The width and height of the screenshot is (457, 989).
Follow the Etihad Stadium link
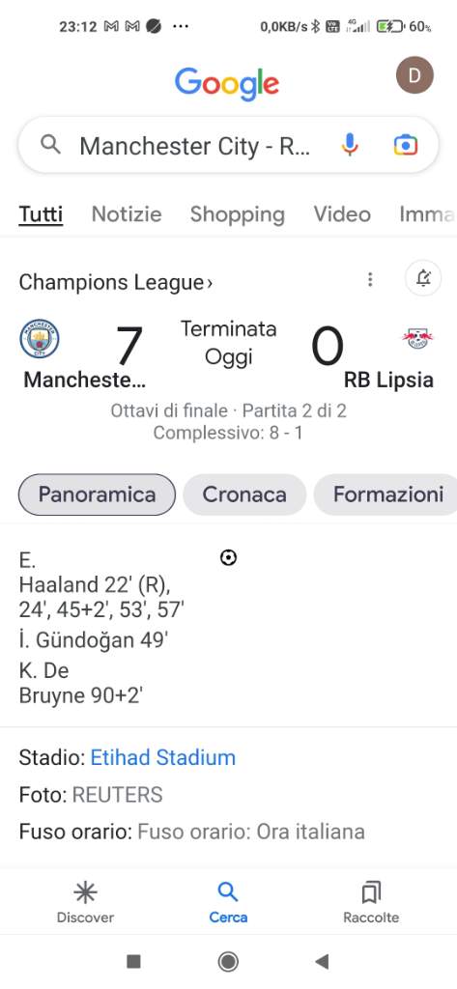tap(163, 757)
